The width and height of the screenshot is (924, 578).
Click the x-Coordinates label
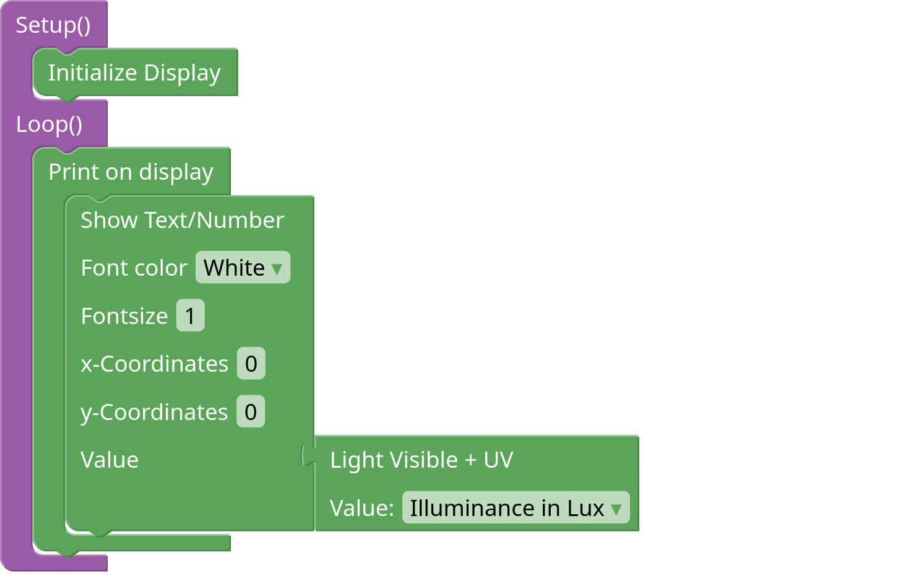[x=154, y=364]
